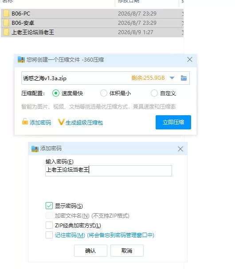Click the 生成超级压缩包 link
Screen dimensions: 235x269
click(x=84, y=122)
